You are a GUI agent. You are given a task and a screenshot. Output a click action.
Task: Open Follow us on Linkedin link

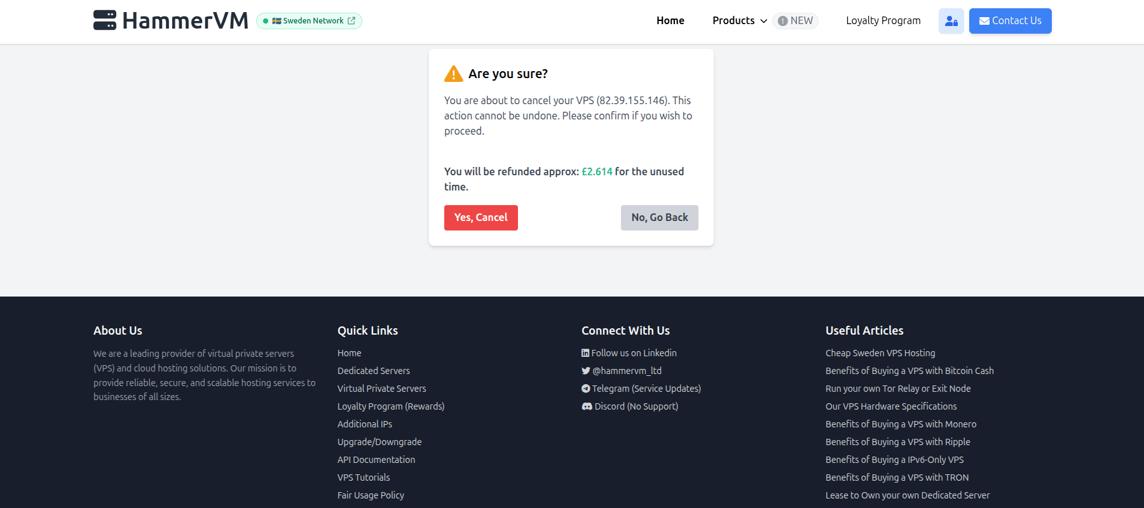coord(629,353)
